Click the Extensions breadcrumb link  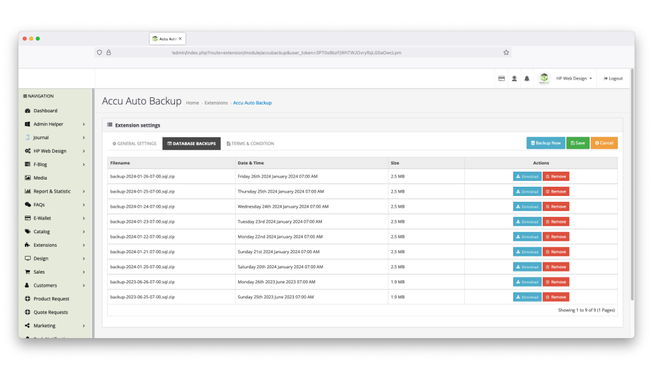(x=216, y=103)
